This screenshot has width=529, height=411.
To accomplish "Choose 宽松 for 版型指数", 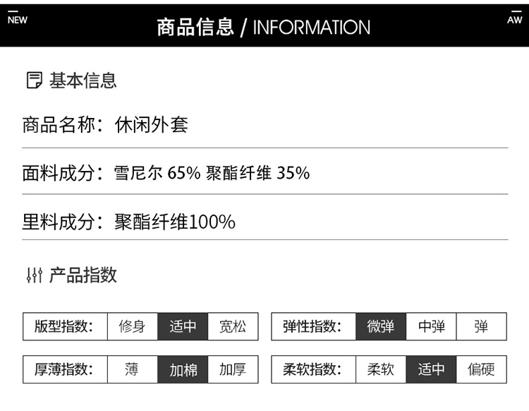I will pos(233,326).
